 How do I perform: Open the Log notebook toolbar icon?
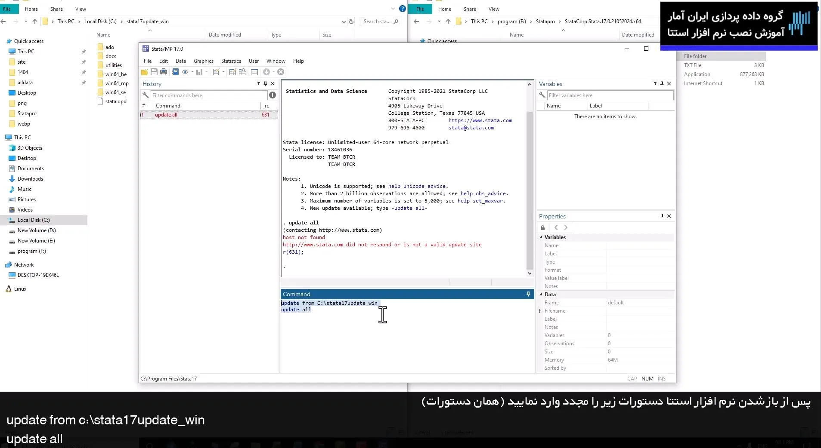(175, 72)
